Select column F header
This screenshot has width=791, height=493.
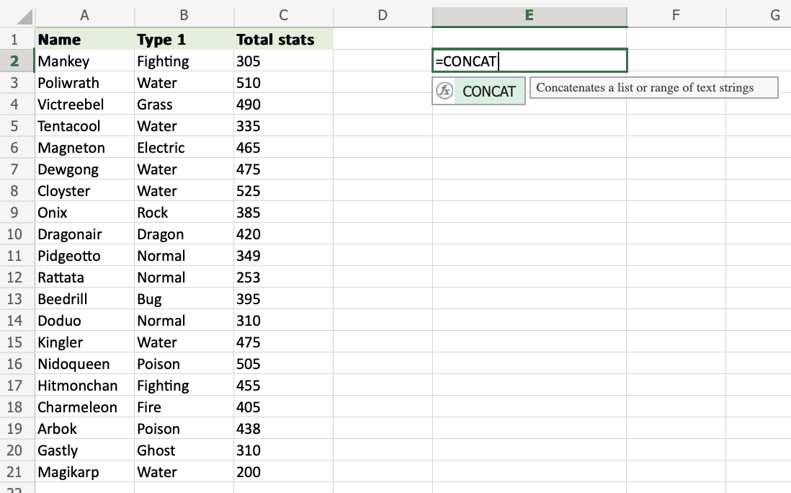click(x=676, y=14)
